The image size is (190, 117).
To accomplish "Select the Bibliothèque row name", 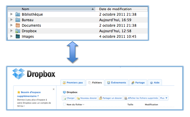I will click(32, 15).
